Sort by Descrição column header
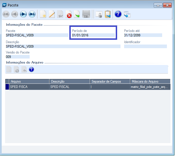 [70, 82]
